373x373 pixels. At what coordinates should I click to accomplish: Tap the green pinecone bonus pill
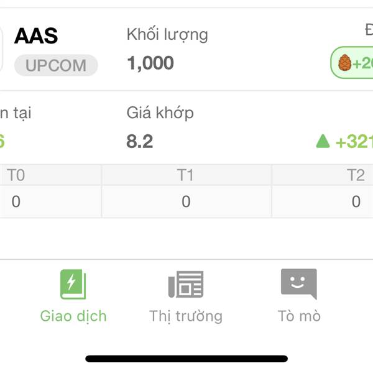(x=352, y=63)
